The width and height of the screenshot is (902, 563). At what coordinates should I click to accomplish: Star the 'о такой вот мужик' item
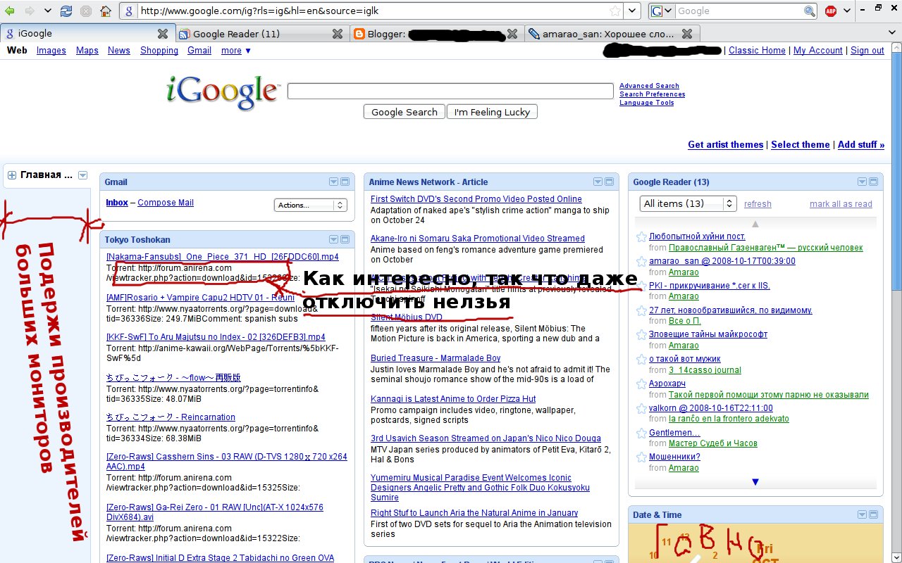coord(641,359)
